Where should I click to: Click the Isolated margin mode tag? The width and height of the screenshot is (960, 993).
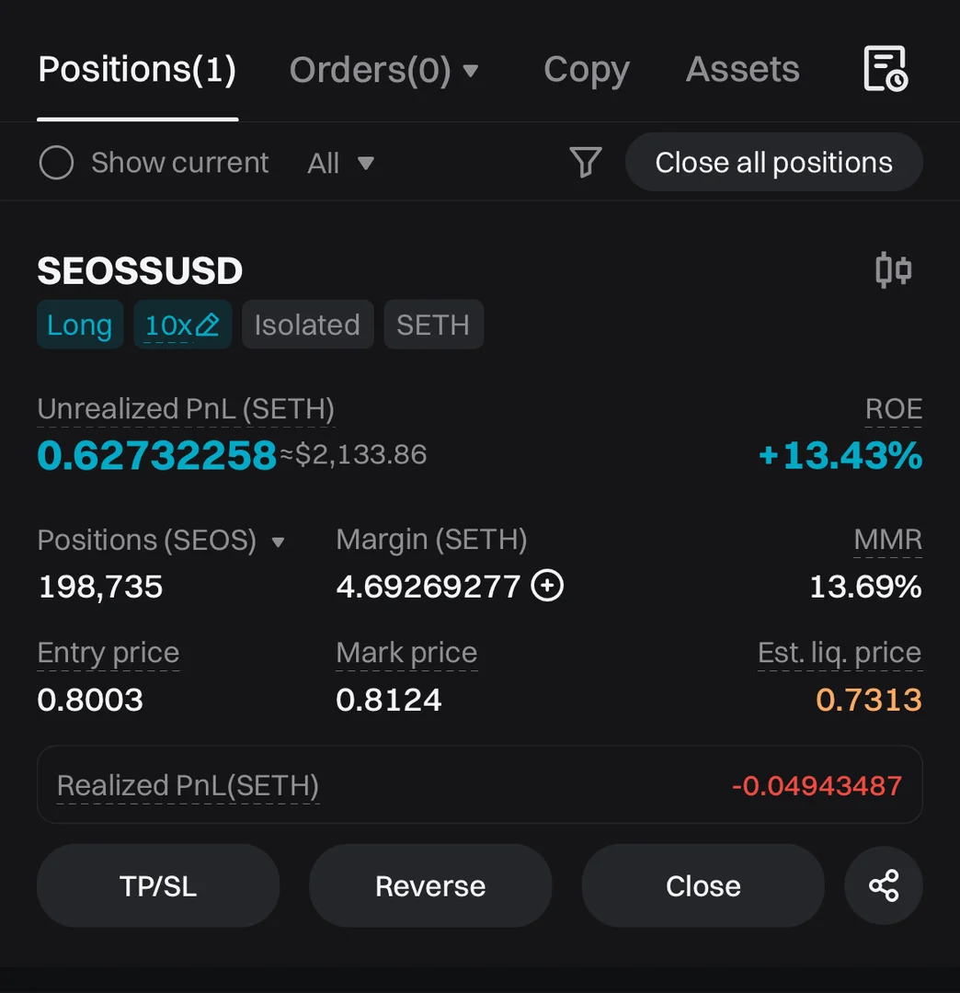click(x=307, y=325)
